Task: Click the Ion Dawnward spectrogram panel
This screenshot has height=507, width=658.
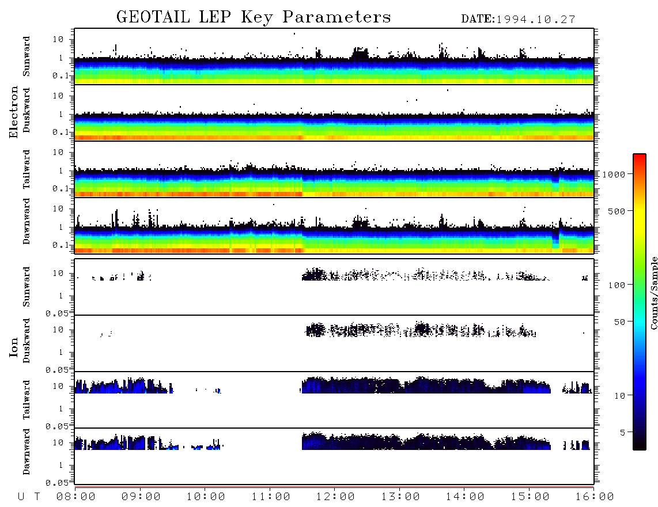Action: [334, 456]
